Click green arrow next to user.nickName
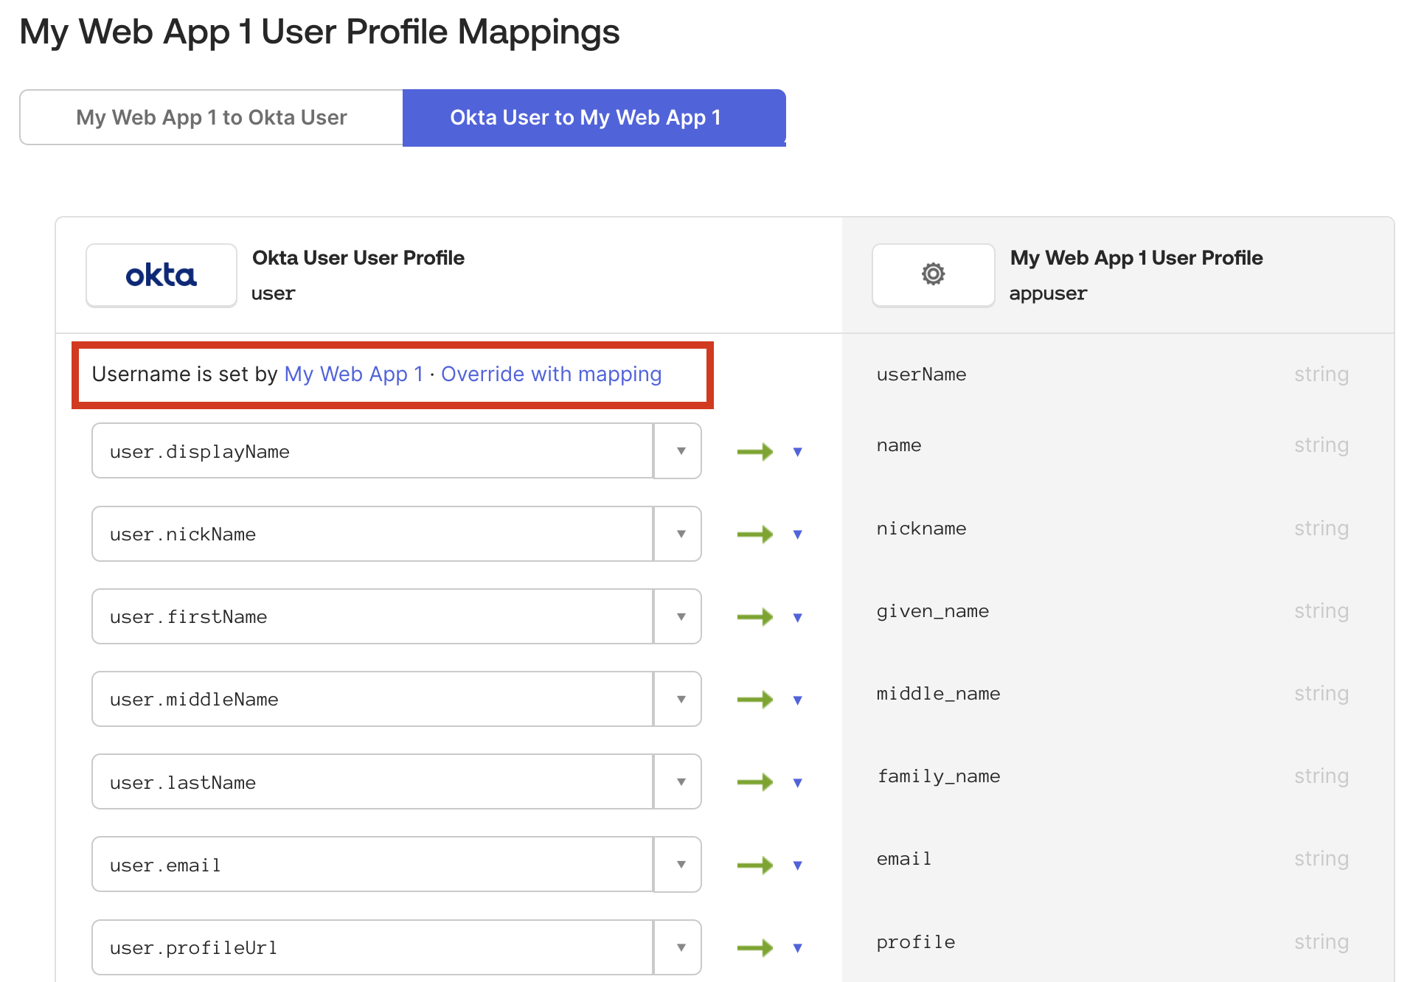This screenshot has height=982, width=1410. pyautogui.click(x=755, y=534)
